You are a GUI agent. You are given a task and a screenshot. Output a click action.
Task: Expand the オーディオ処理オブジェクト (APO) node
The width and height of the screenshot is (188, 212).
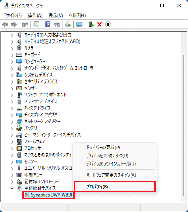coord(12,42)
